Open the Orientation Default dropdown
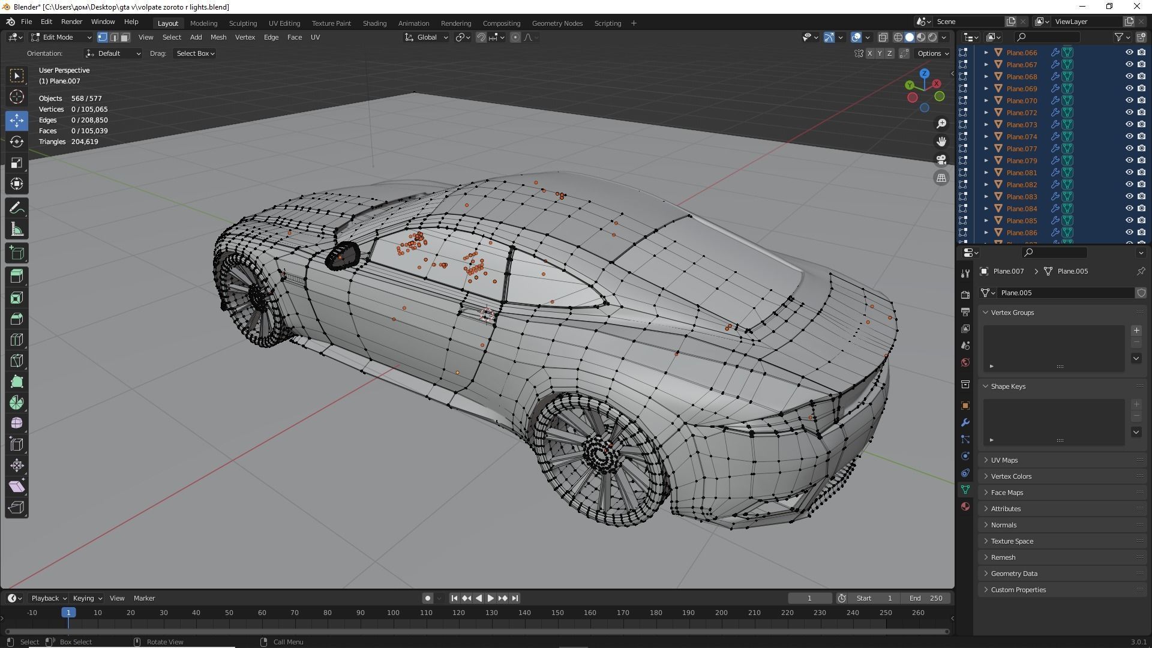 pyautogui.click(x=113, y=53)
